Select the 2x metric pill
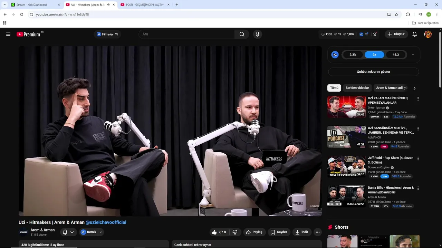442x248 pixels. (374, 54)
